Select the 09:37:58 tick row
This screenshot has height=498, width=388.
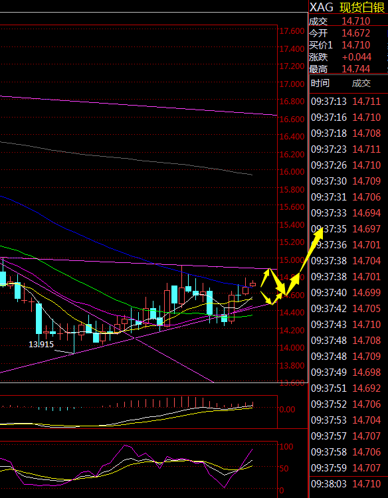click(348, 452)
